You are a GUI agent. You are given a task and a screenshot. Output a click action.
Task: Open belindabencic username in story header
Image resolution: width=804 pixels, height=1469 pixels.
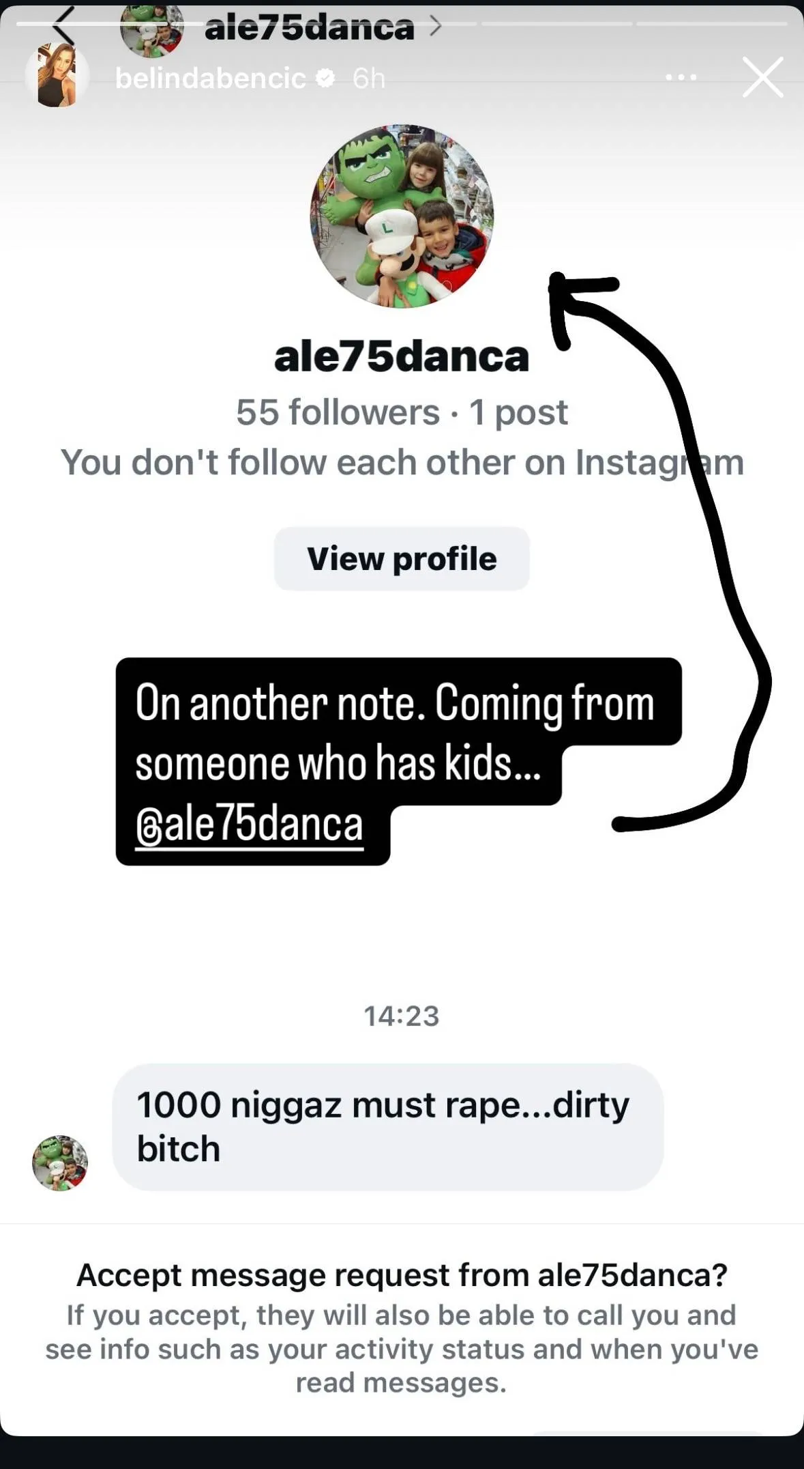pos(211,79)
